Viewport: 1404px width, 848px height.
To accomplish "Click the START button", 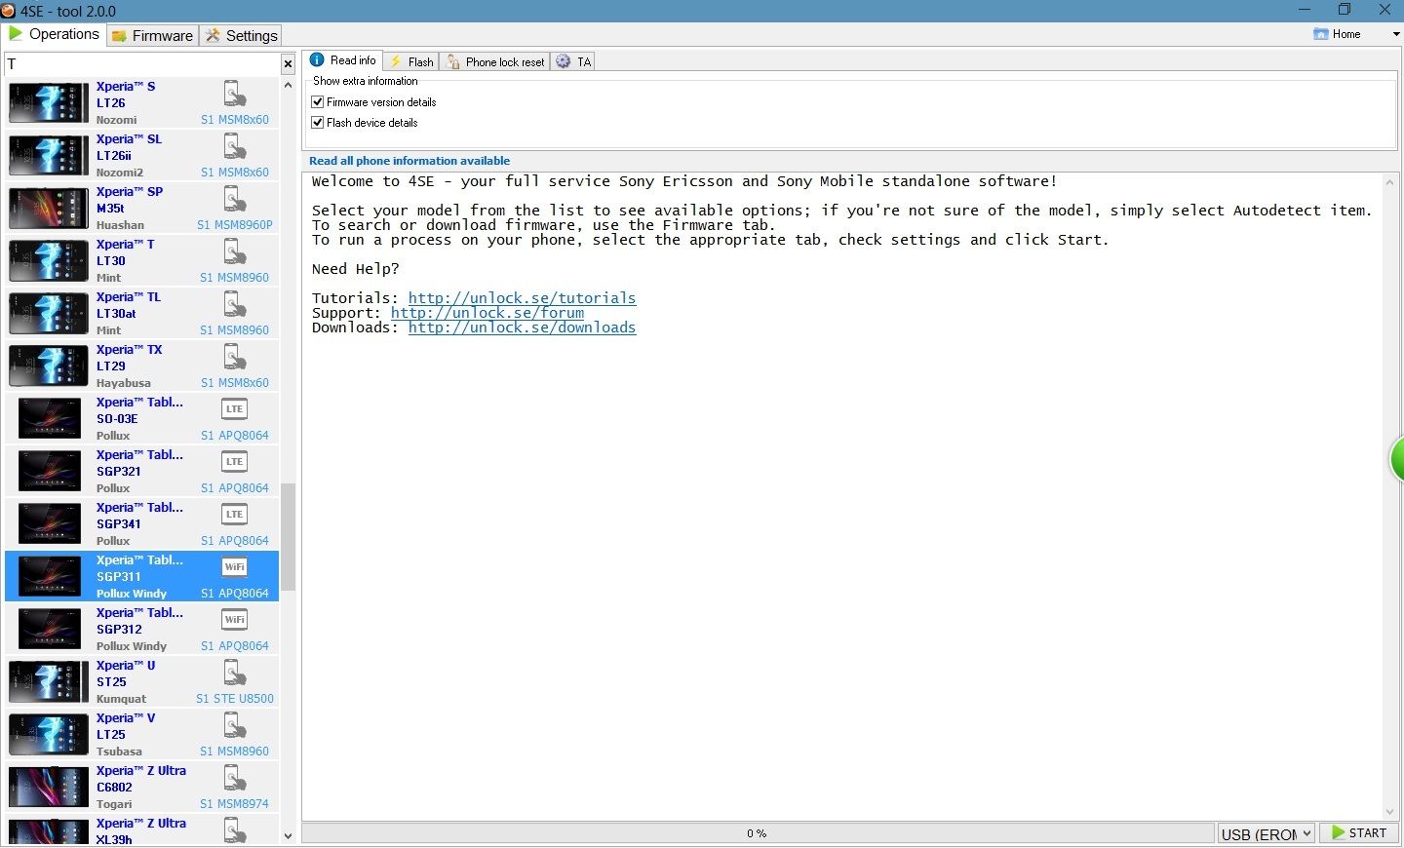I will (1359, 833).
